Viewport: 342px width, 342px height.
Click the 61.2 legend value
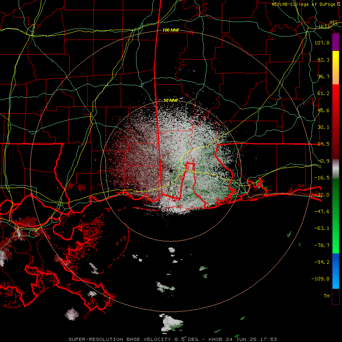323,93
